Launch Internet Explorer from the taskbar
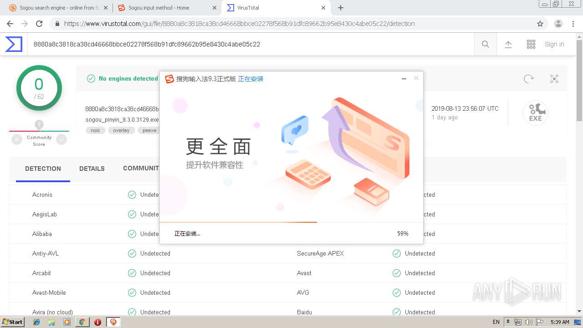The width and height of the screenshot is (583, 328). click(x=36, y=322)
